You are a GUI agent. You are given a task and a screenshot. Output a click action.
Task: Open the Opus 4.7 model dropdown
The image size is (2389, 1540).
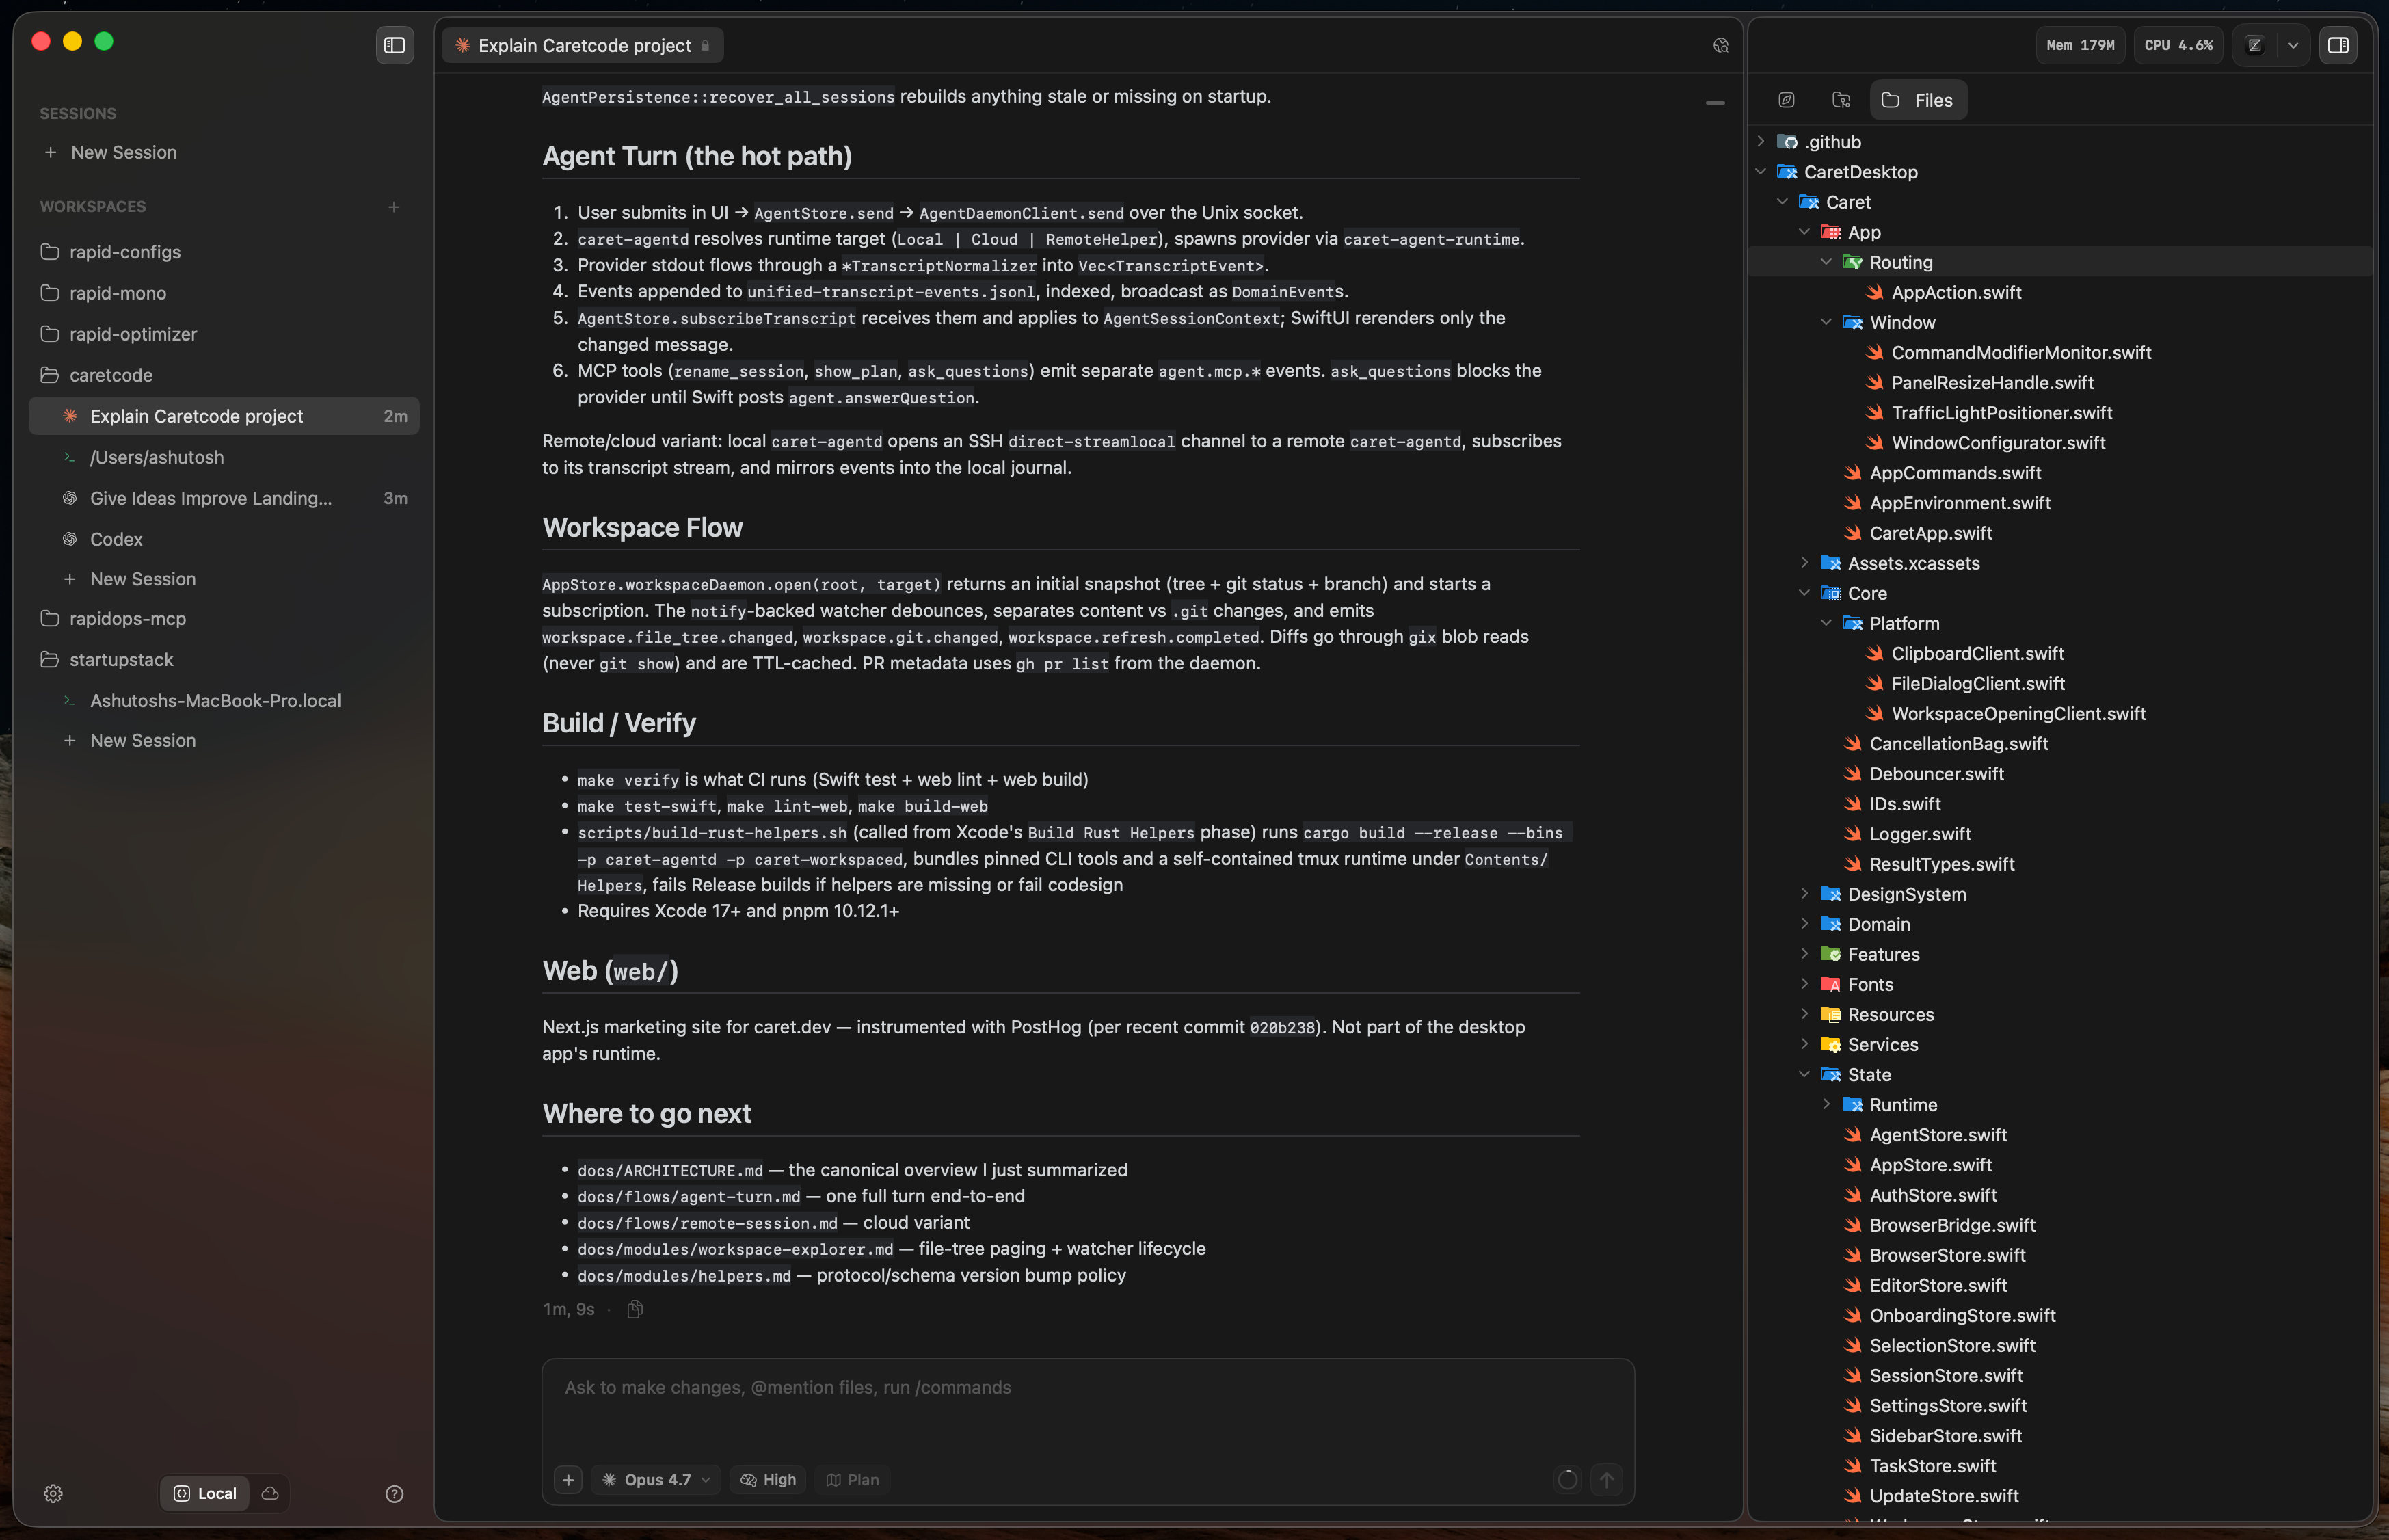pos(656,1479)
